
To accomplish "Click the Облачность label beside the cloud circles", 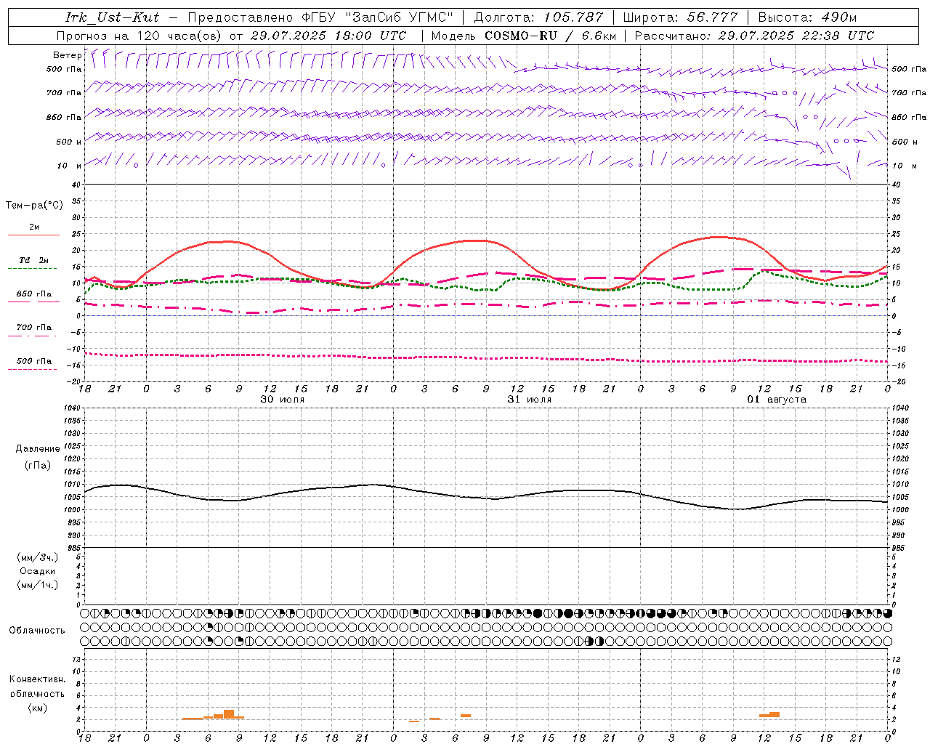I will tap(37, 631).
